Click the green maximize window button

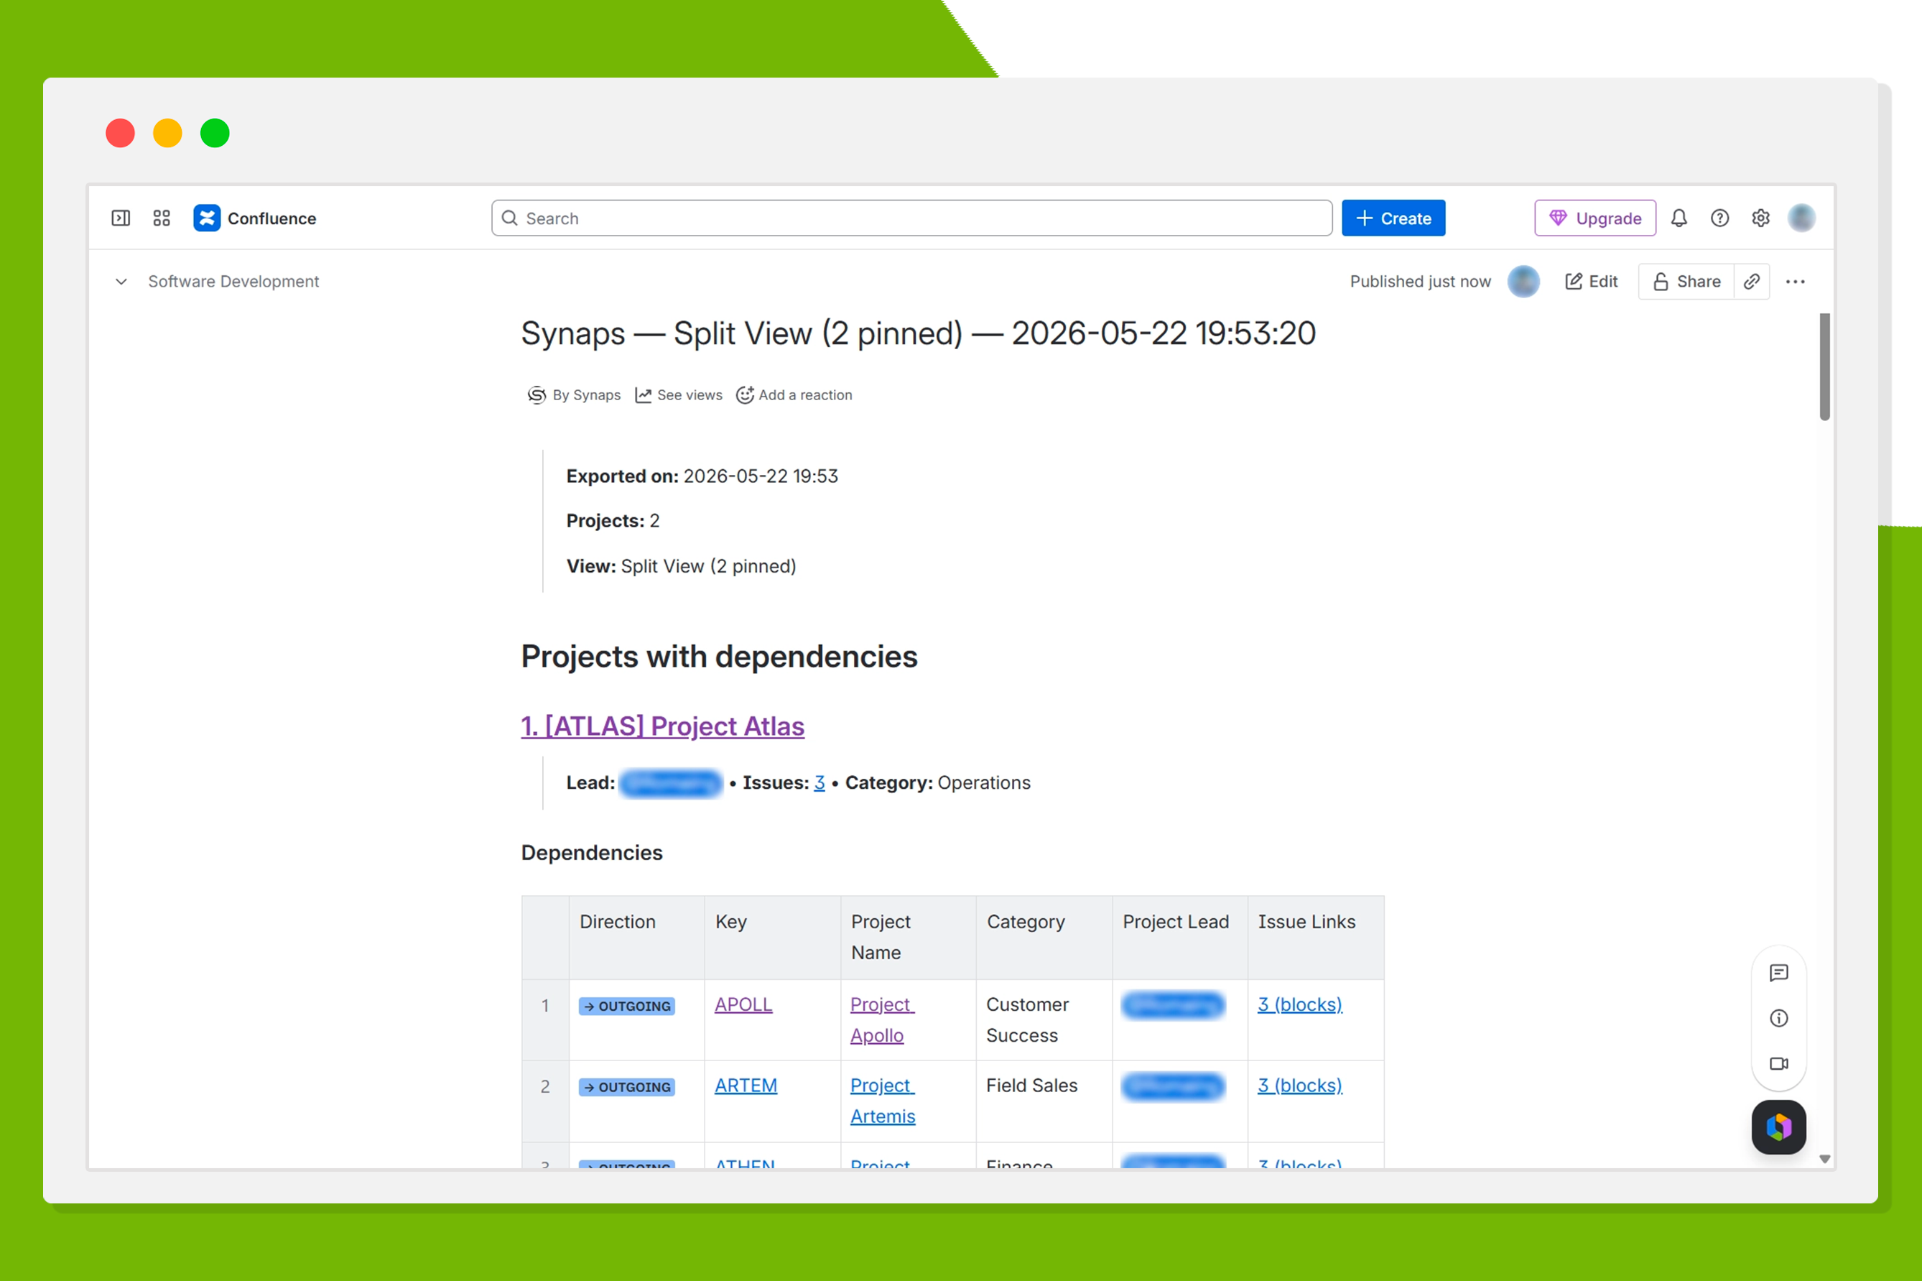click(x=215, y=133)
